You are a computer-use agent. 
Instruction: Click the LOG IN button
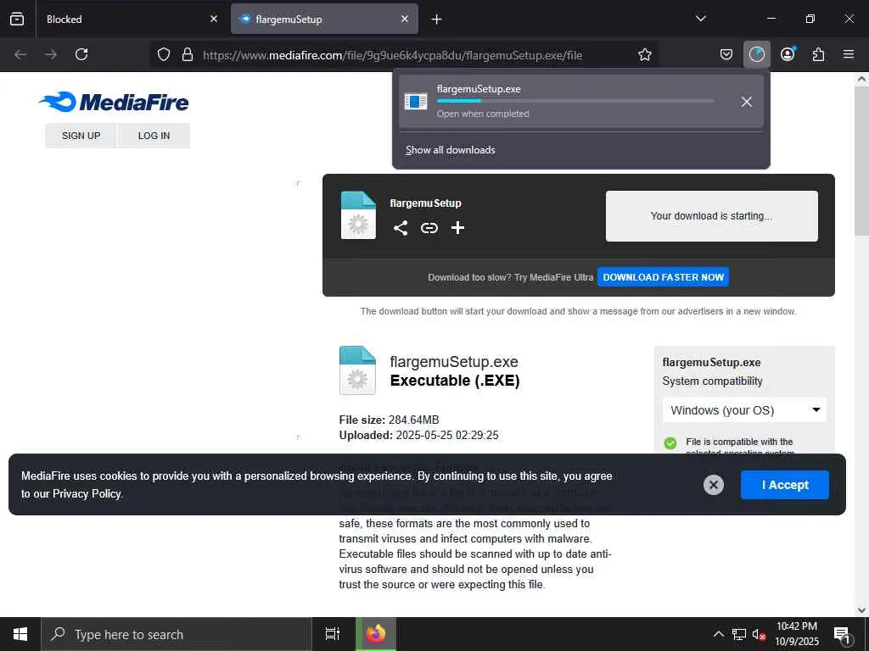(x=154, y=136)
